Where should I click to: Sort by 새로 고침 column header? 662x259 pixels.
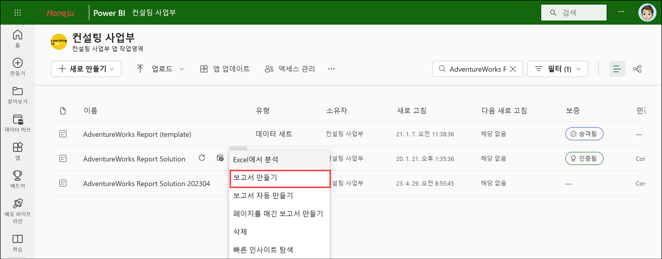coord(412,111)
